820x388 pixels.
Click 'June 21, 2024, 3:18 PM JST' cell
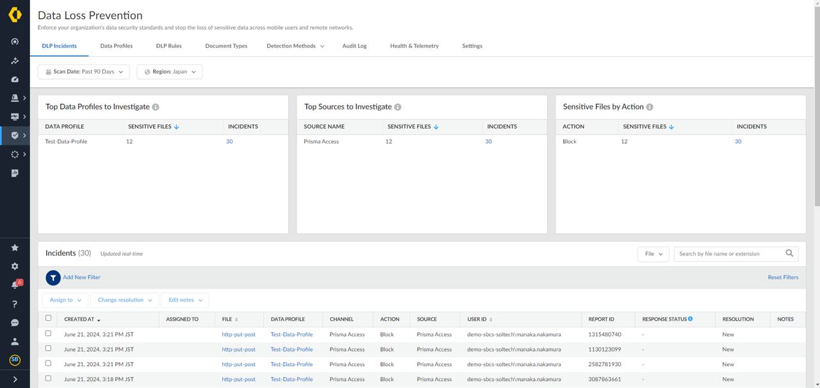[x=99, y=379]
